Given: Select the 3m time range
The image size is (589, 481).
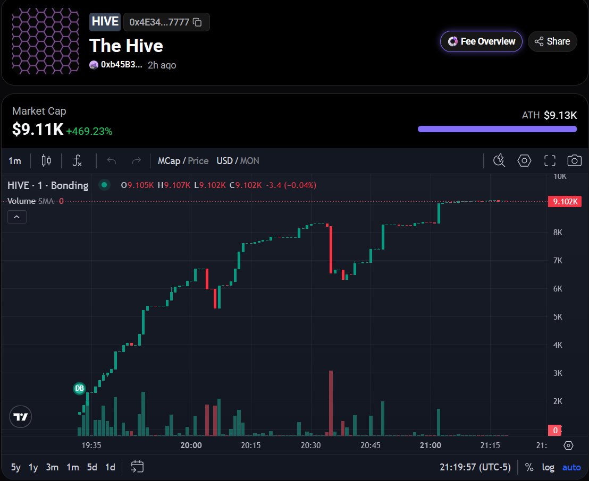Looking at the screenshot, I should (52, 467).
